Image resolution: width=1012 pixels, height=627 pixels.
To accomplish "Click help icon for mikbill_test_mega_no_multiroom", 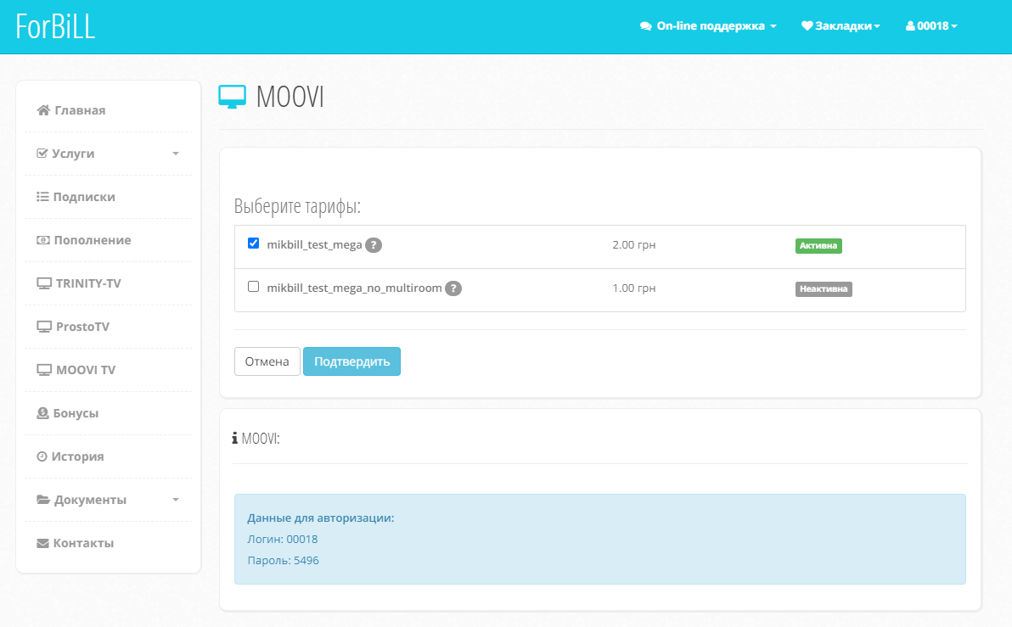I will (453, 288).
